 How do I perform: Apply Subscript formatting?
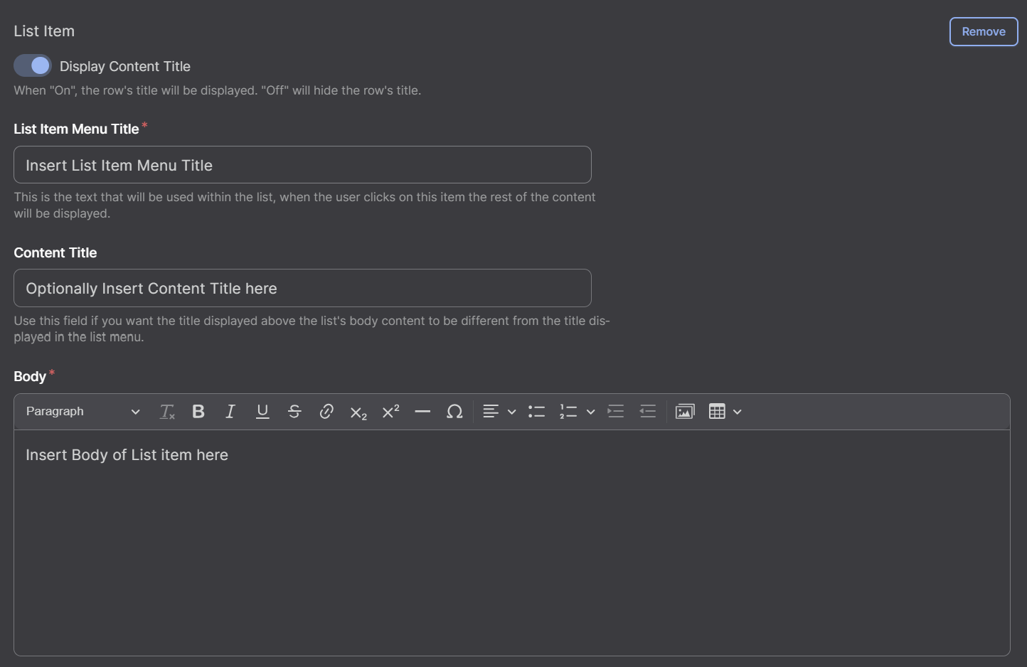(358, 412)
